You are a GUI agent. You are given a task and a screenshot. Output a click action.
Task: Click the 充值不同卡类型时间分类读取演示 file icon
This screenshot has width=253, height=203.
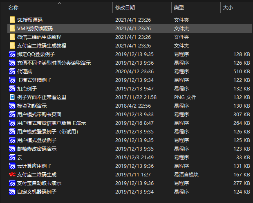click(x=12, y=63)
